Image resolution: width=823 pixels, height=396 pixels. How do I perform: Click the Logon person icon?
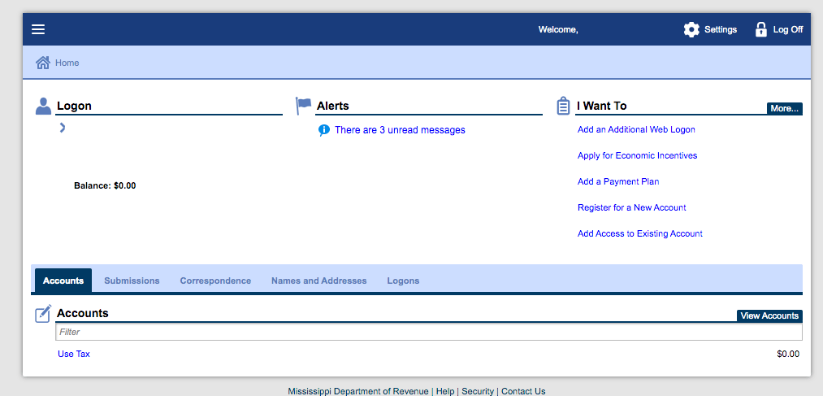43,106
